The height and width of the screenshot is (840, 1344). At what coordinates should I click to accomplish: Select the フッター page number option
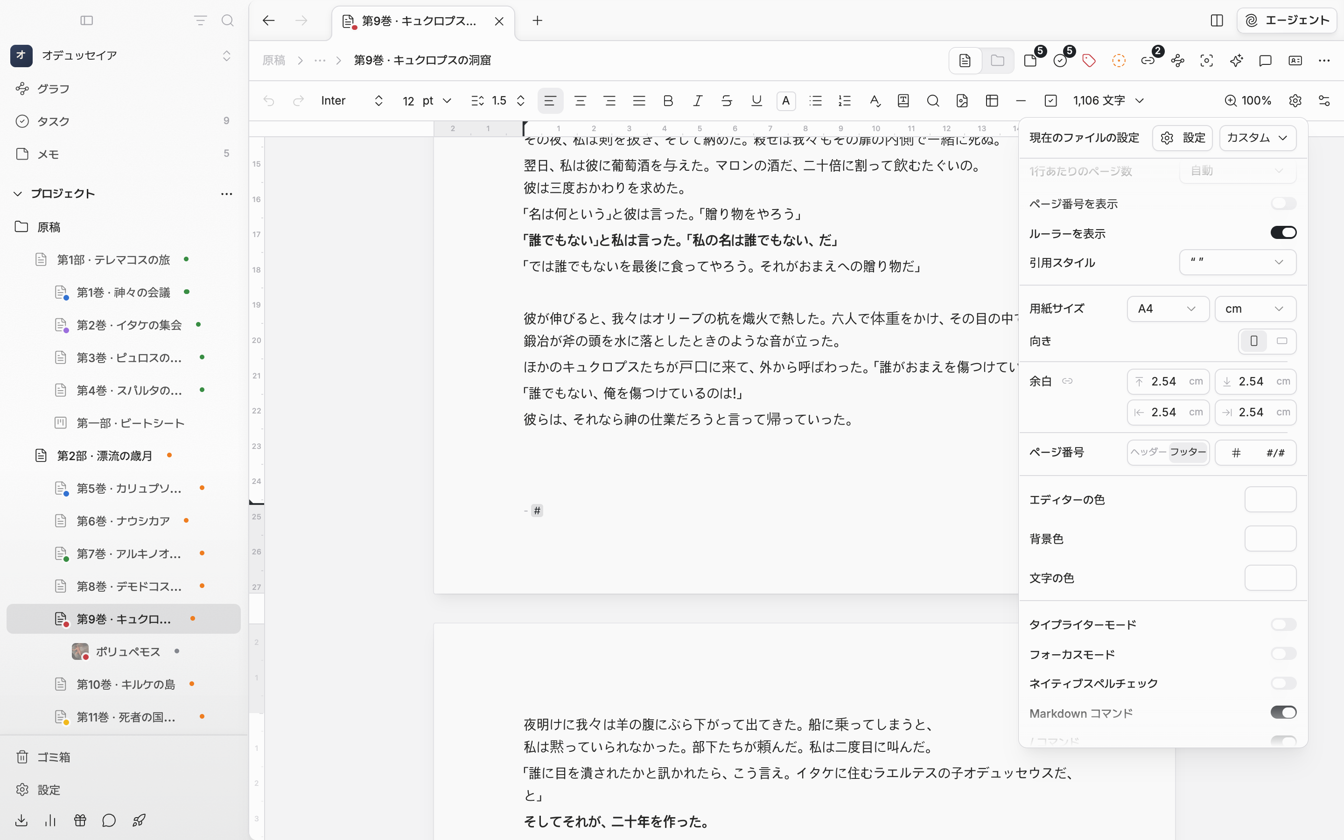tap(1188, 452)
